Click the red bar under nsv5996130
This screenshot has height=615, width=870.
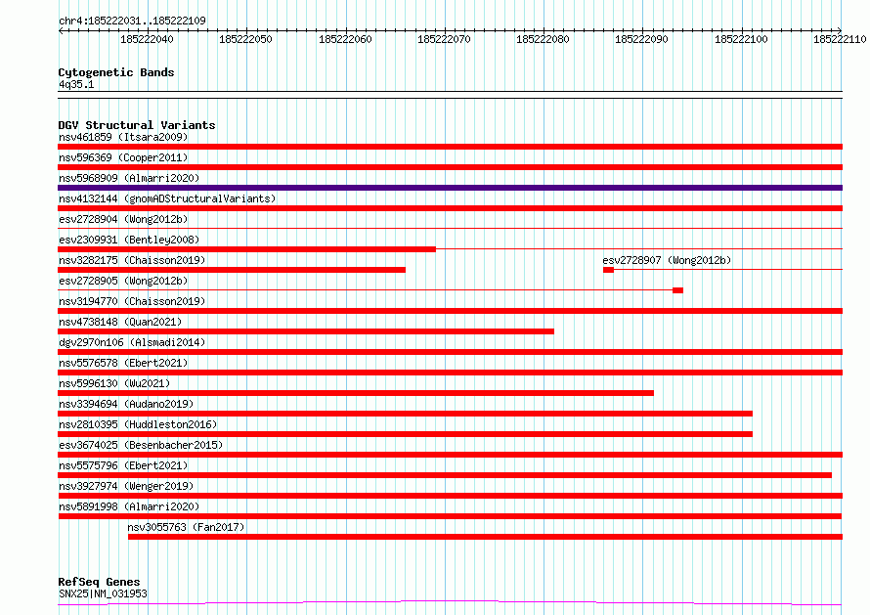356,393
